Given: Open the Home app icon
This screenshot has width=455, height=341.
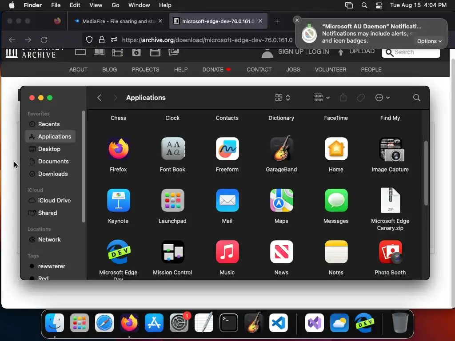Looking at the screenshot, I should (336, 149).
